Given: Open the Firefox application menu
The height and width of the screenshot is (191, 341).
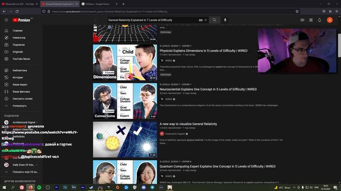Looking at the screenshot, I should click(337, 11).
